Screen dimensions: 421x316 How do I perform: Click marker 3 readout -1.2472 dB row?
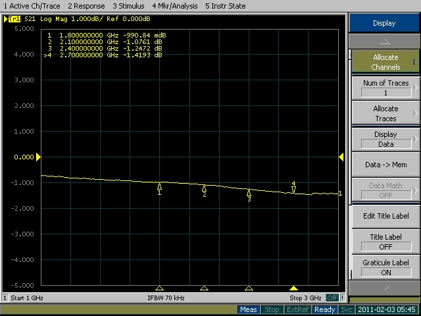[105, 48]
